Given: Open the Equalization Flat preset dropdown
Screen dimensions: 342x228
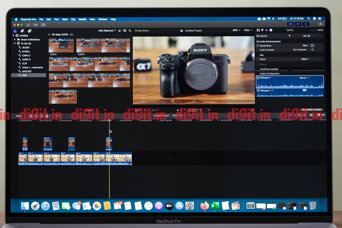Looking at the screenshot, I should point(306,45).
